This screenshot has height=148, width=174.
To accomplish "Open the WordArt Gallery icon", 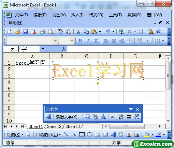I will click(88, 117).
